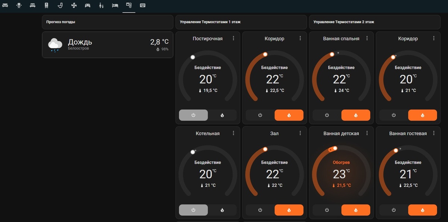
Task: Click the Обогрев status on Ванная детская
Action: (x=341, y=163)
